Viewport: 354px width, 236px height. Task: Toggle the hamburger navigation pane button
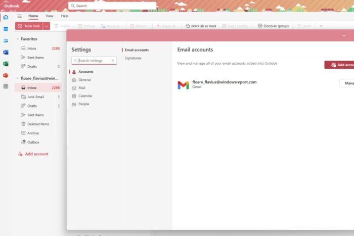point(20,16)
